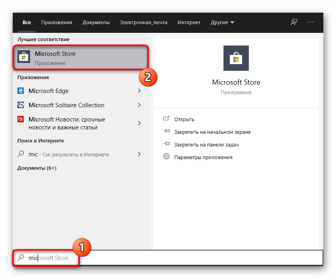The width and height of the screenshot is (336, 279).
Task: Expand the Microsoft Новости result arrow
Action: [139, 123]
